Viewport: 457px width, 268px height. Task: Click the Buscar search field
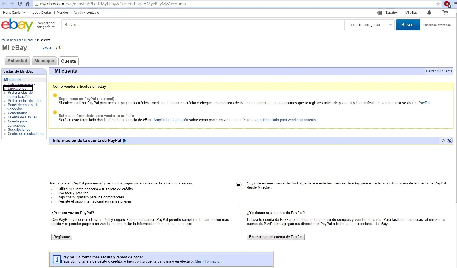203,25
